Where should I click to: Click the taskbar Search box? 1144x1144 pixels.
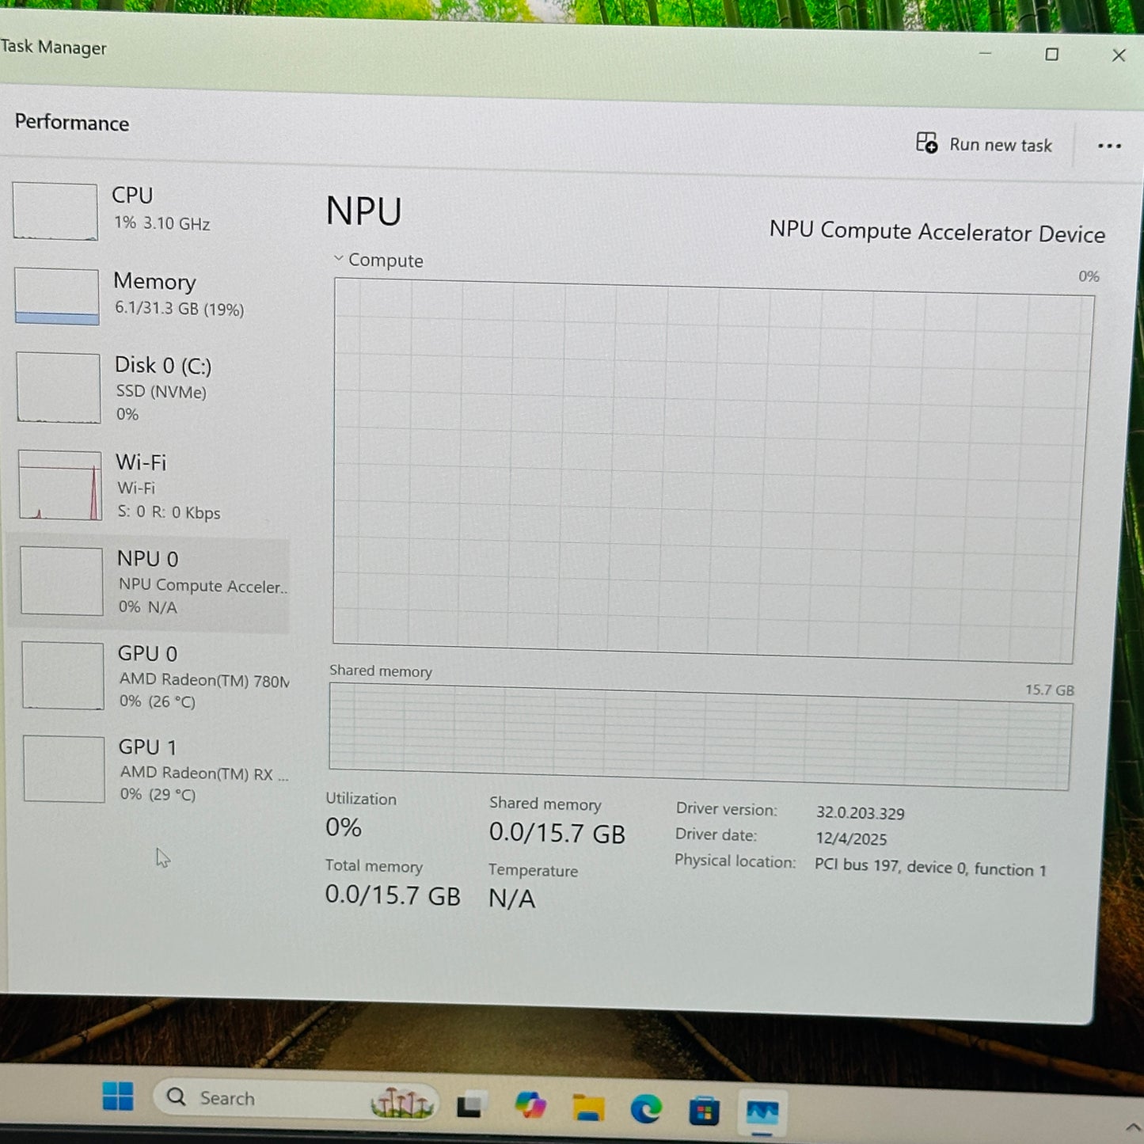(295, 1099)
